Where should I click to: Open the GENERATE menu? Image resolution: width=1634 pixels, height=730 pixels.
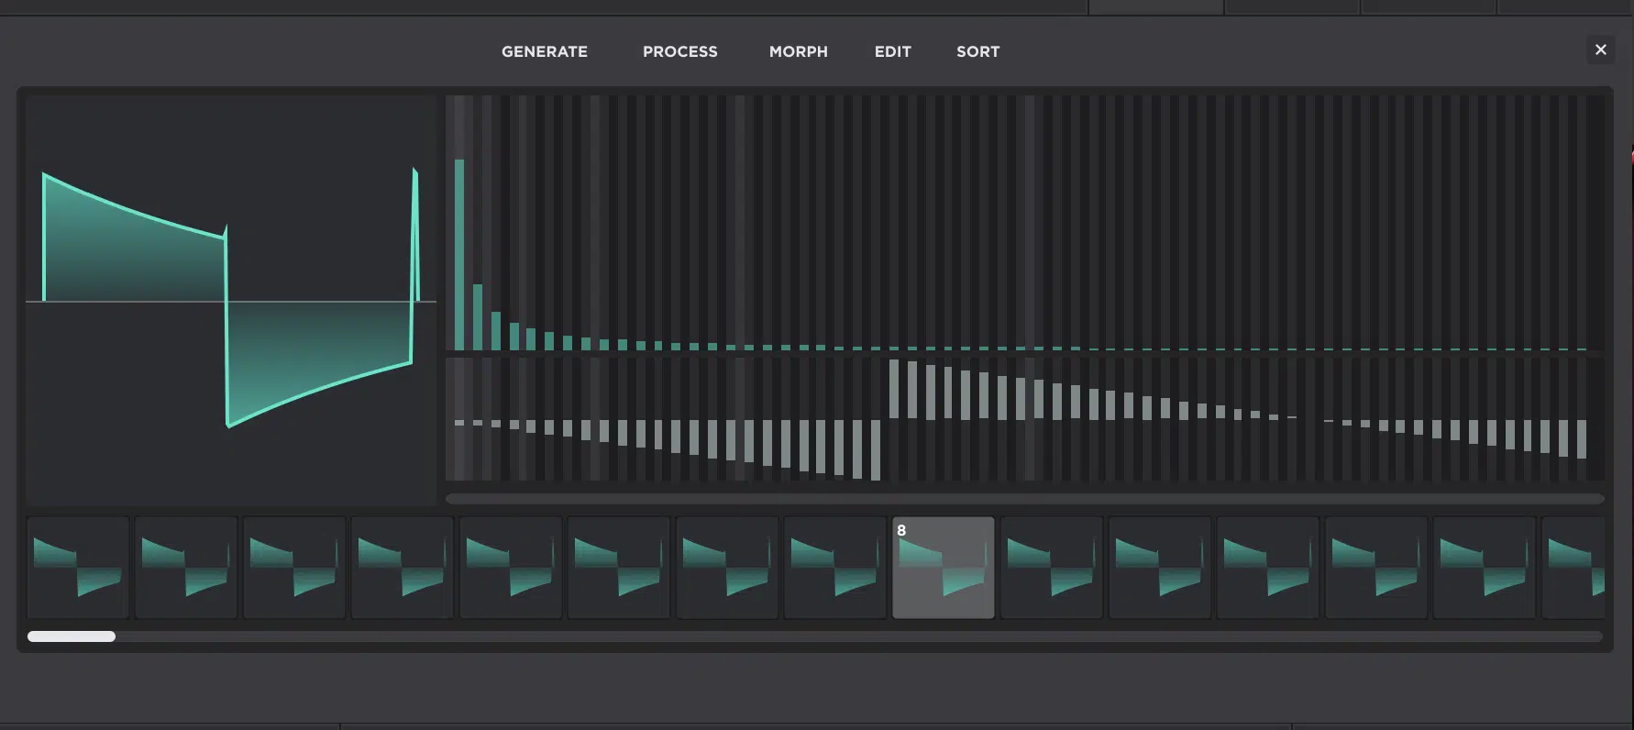coord(544,51)
